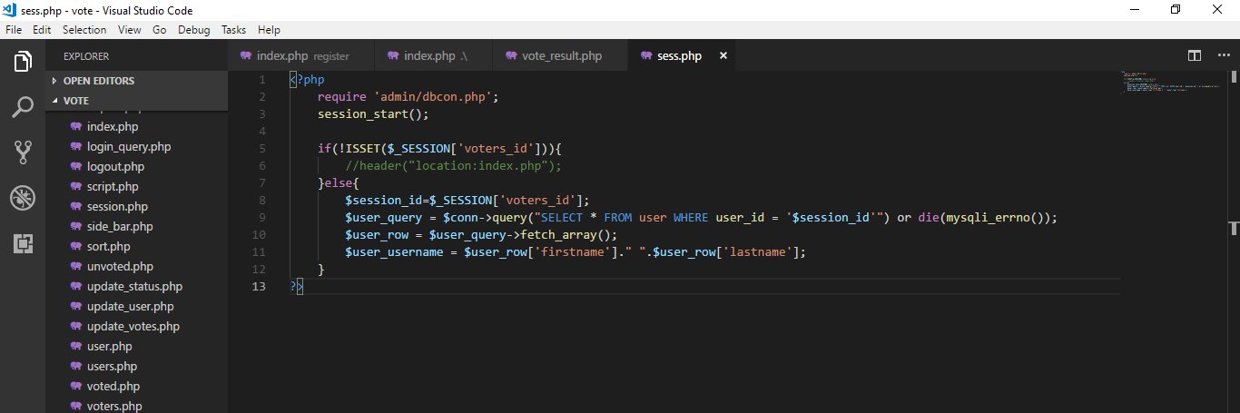
Task: Collapse the VOTE folder section
Action: [136, 101]
